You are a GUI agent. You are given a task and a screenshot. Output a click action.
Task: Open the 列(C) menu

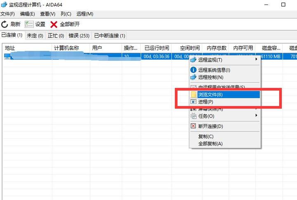coord(66,14)
